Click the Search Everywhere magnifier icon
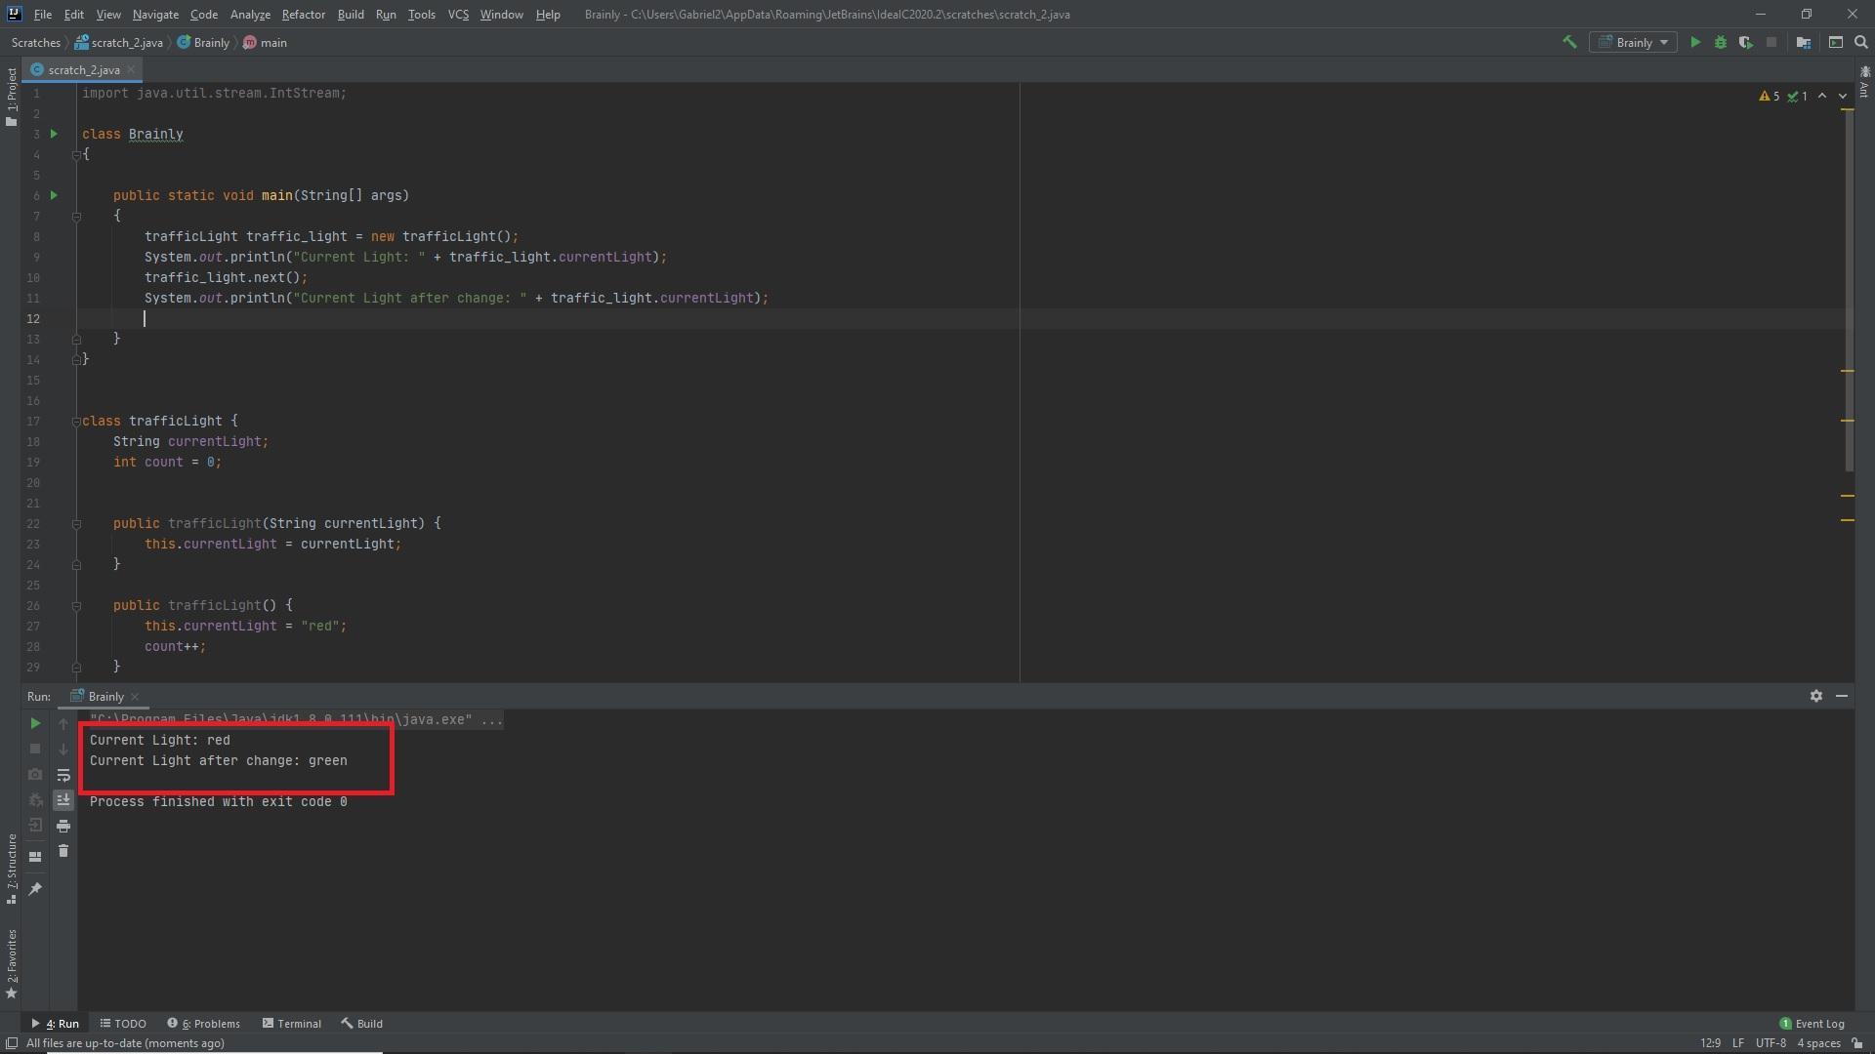Image resolution: width=1875 pixels, height=1054 pixels. point(1861,42)
